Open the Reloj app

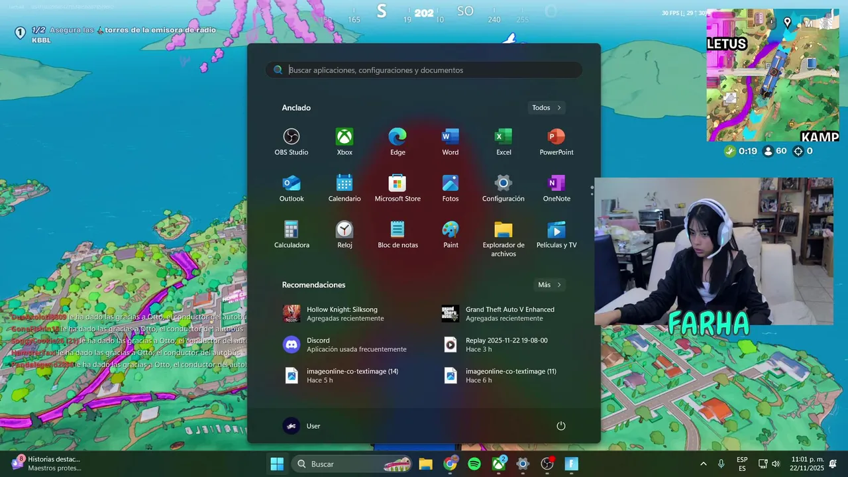[344, 235]
